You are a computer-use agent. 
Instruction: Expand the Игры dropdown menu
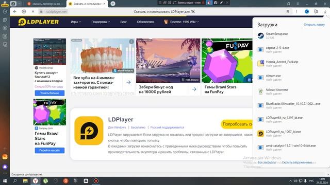click(76, 22)
